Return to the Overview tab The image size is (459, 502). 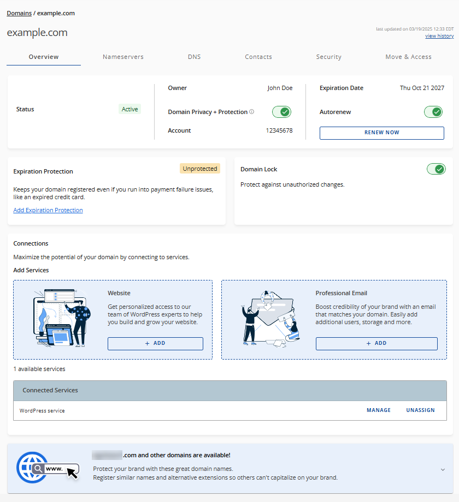[44, 56]
